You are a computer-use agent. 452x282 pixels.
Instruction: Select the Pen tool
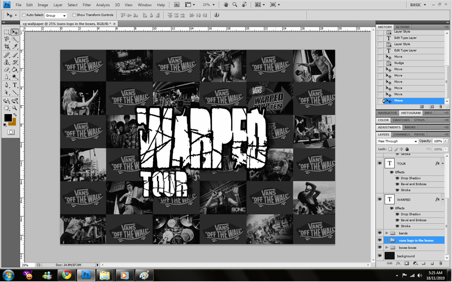pyautogui.click(x=7, y=85)
